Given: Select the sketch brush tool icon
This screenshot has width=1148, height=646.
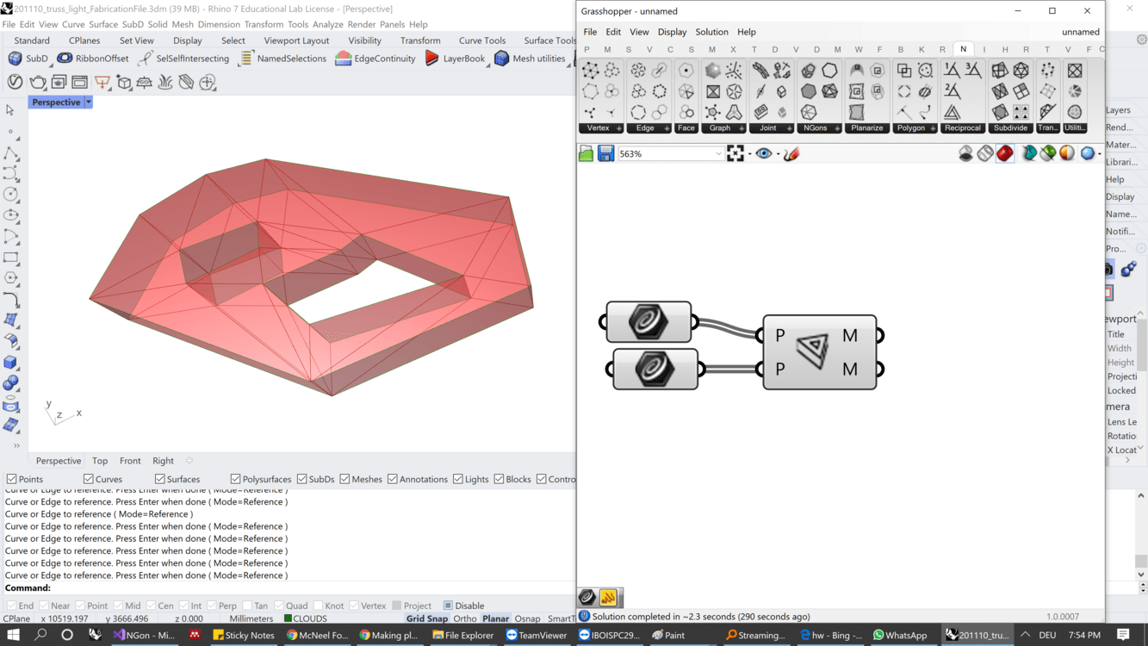Looking at the screenshot, I should [x=791, y=153].
